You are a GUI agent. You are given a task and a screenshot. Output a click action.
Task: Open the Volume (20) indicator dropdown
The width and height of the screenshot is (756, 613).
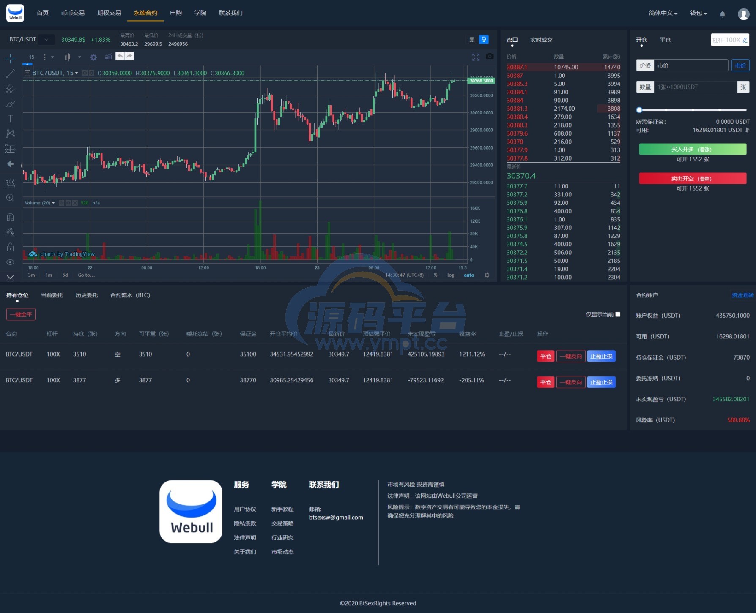[x=53, y=203]
